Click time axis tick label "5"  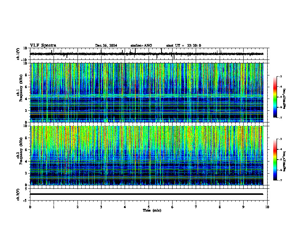point(149,207)
